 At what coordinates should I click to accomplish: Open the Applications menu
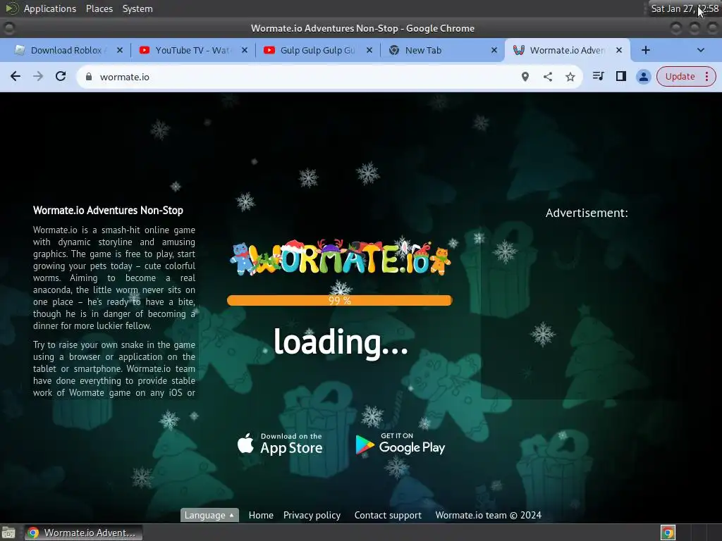tap(50, 8)
